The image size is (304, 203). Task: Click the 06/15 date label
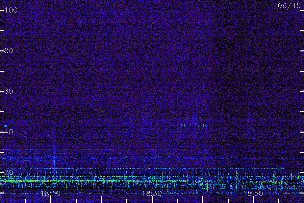coord(289,6)
